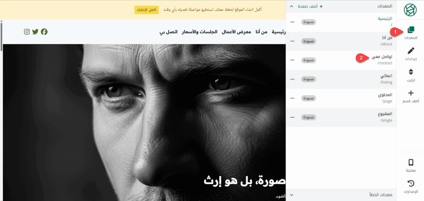
Task: Click the Facebook icon in site header
Action: point(44,32)
